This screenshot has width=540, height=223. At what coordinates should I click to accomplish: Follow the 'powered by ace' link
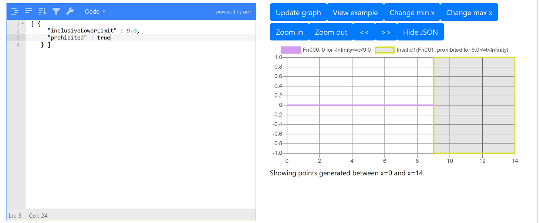point(233,12)
